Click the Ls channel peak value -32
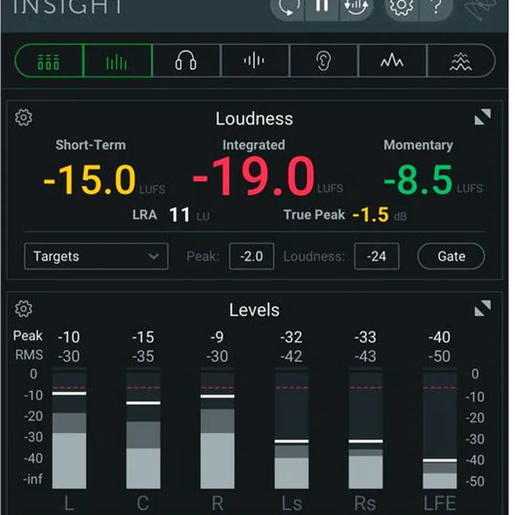515x515 pixels. (291, 338)
